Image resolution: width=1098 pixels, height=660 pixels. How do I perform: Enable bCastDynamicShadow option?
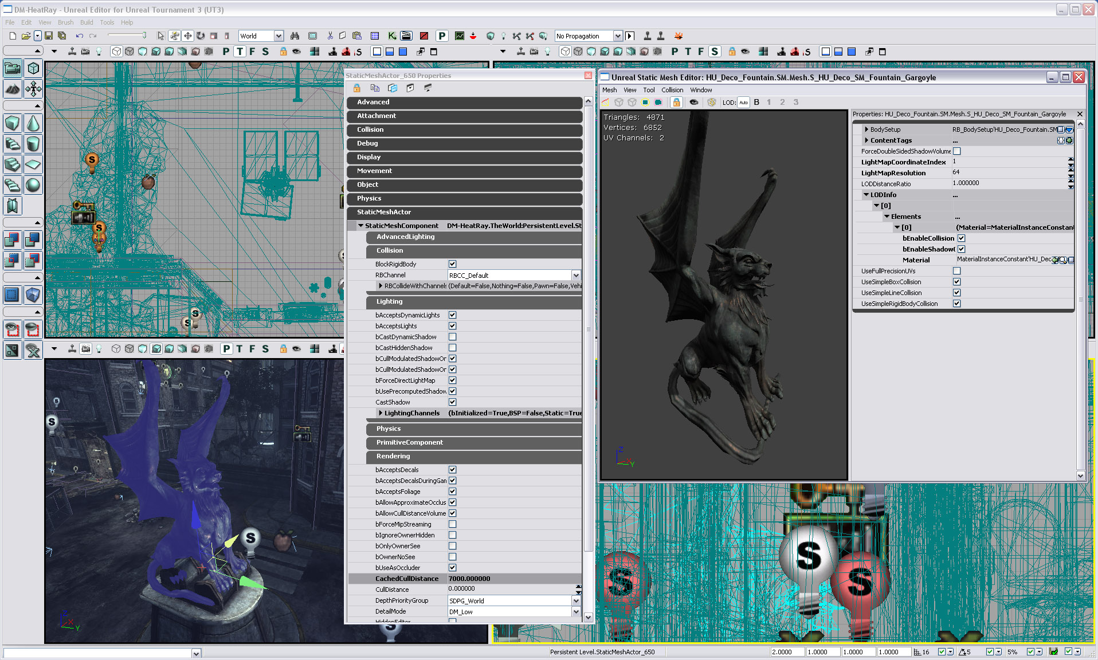click(x=452, y=337)
